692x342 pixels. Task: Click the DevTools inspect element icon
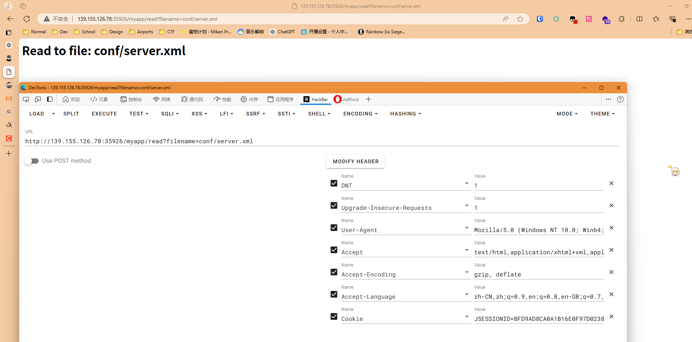[26, 99]
